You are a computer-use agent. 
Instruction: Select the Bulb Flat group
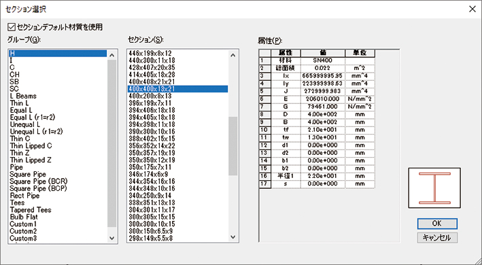pyautogui.click(x=58, y=217)
